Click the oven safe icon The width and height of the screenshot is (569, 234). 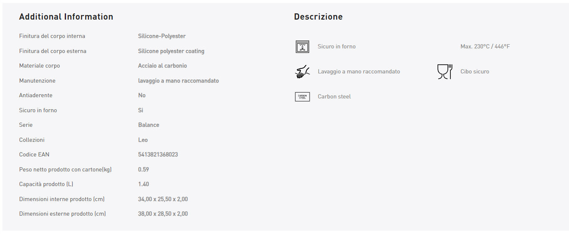coord(302,47)
